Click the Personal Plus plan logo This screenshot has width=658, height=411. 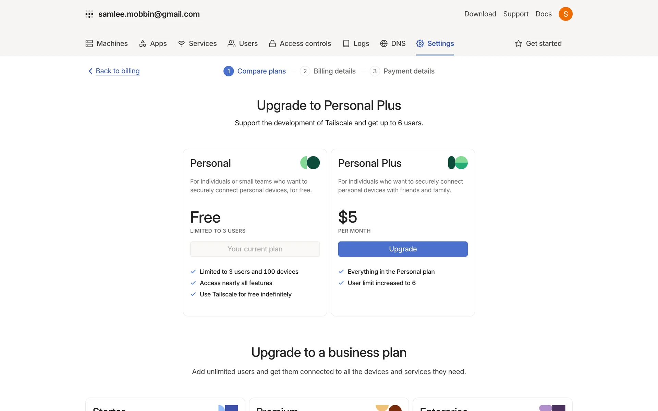(x=458, y=163)
